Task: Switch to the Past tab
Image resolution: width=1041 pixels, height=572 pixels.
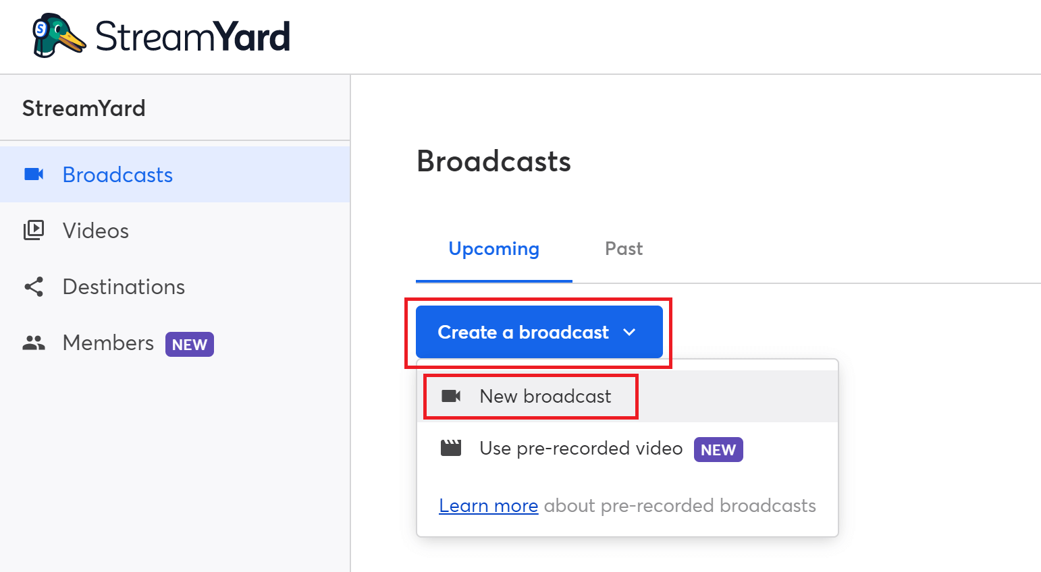Action: point(624,249)
